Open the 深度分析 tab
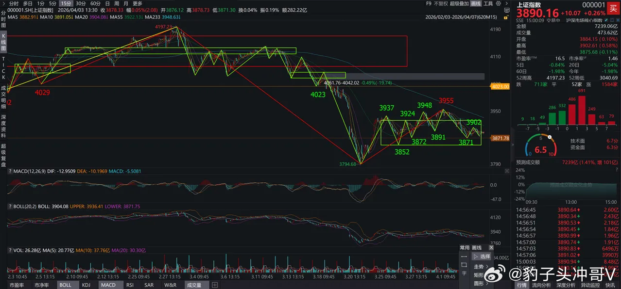Screen dimensions: 621x289 [566, 285]
